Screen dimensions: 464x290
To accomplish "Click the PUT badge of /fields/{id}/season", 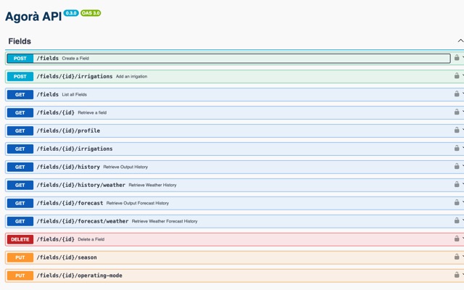I will point(20,257).
